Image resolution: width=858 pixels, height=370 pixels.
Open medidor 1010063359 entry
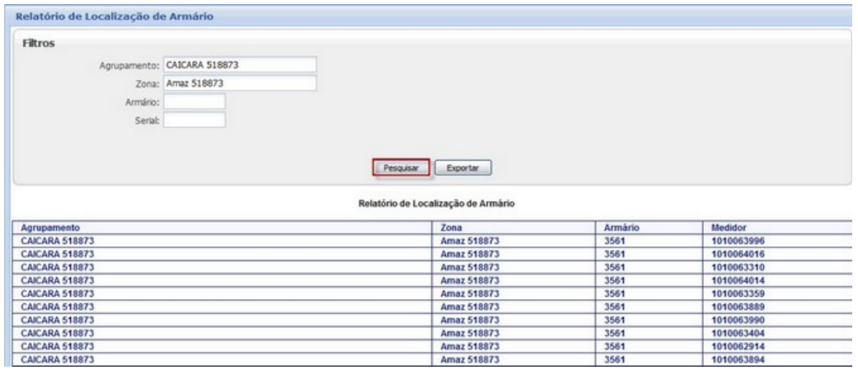(x=738, y=293)
